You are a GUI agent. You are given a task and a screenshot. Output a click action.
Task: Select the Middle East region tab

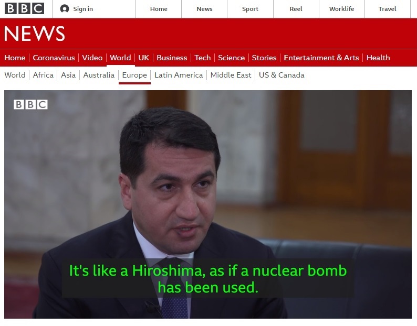[231, 75]
